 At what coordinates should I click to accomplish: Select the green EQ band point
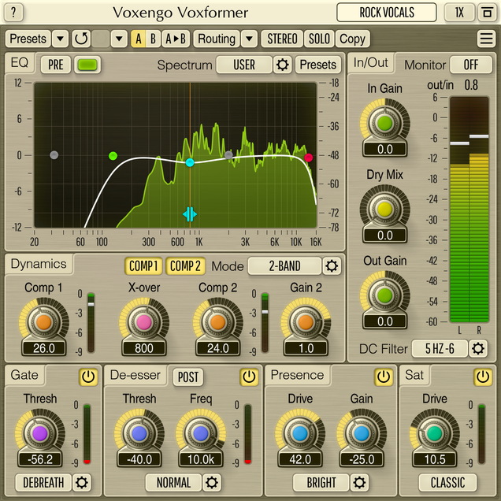tap(113, 156)
